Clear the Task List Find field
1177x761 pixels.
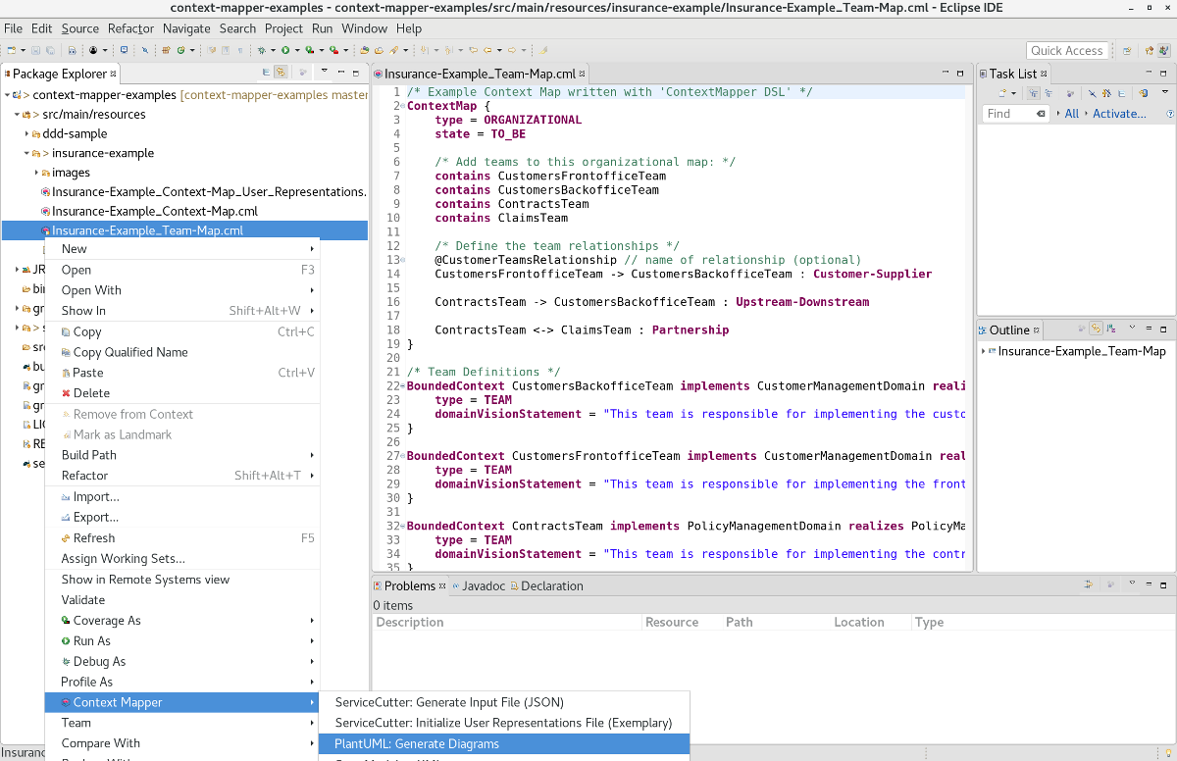(x=1041, y=114)
